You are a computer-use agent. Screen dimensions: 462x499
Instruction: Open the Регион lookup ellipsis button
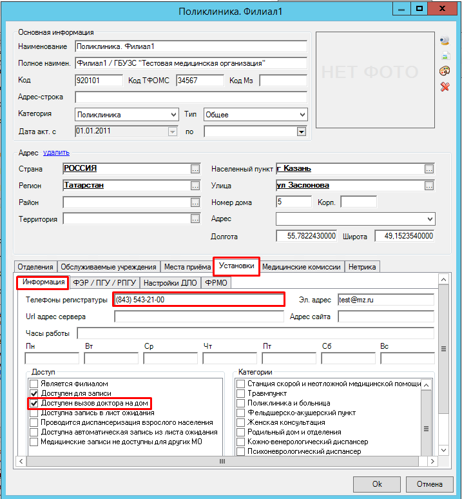click(x=195, y=186)
